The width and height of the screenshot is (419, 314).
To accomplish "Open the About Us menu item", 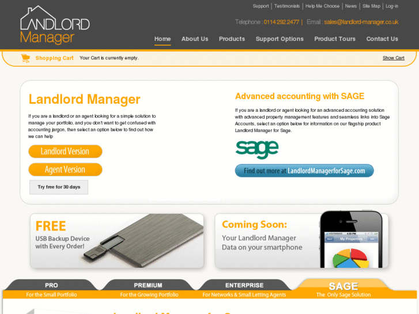I will pyautogui.click(x=195, y=39).
